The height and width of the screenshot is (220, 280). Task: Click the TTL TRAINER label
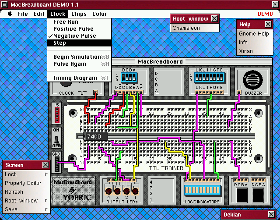pyautogui.click(x=166, y=168)
